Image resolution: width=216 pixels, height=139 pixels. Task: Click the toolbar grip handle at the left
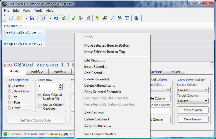point(5,18)
